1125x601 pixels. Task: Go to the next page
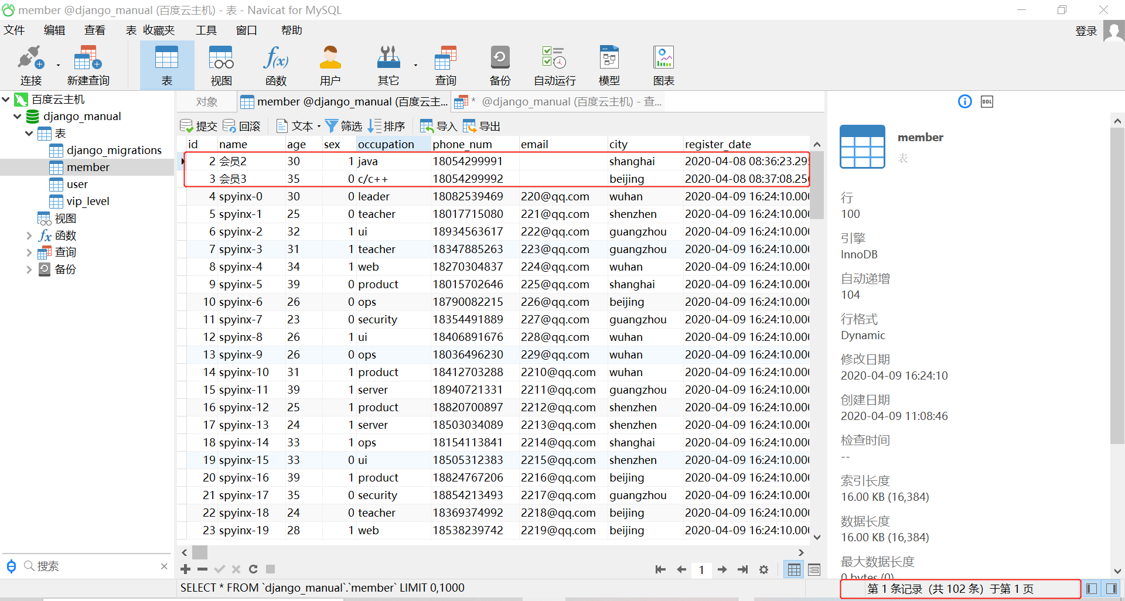[722, 569]
